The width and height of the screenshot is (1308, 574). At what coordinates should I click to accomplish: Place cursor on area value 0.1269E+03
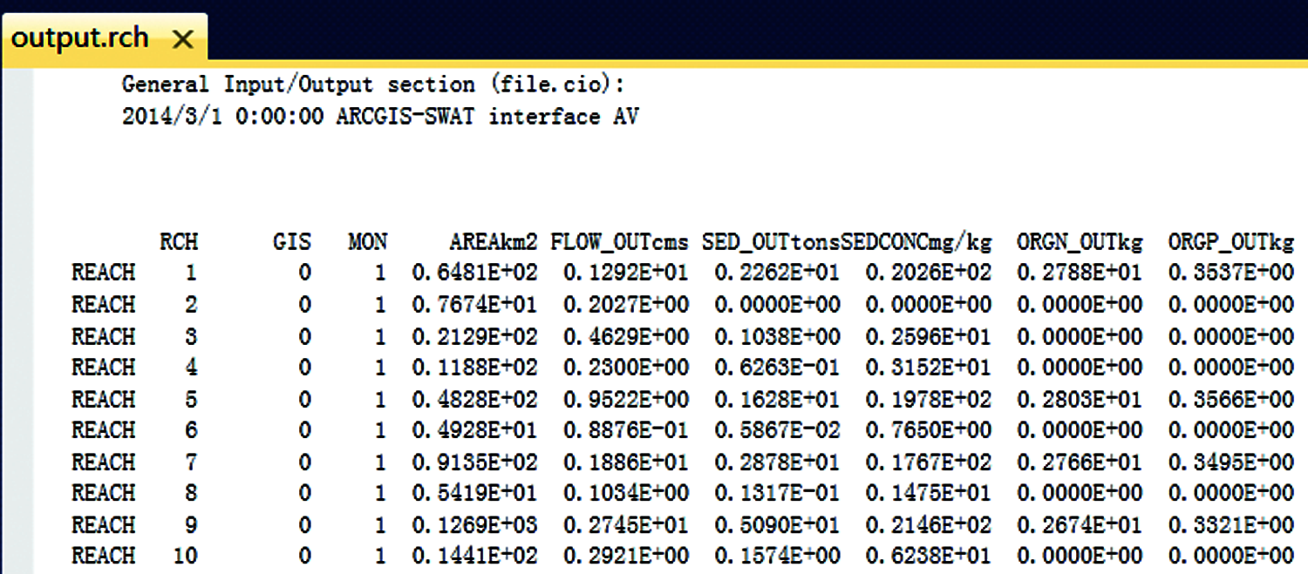[474, 525]
